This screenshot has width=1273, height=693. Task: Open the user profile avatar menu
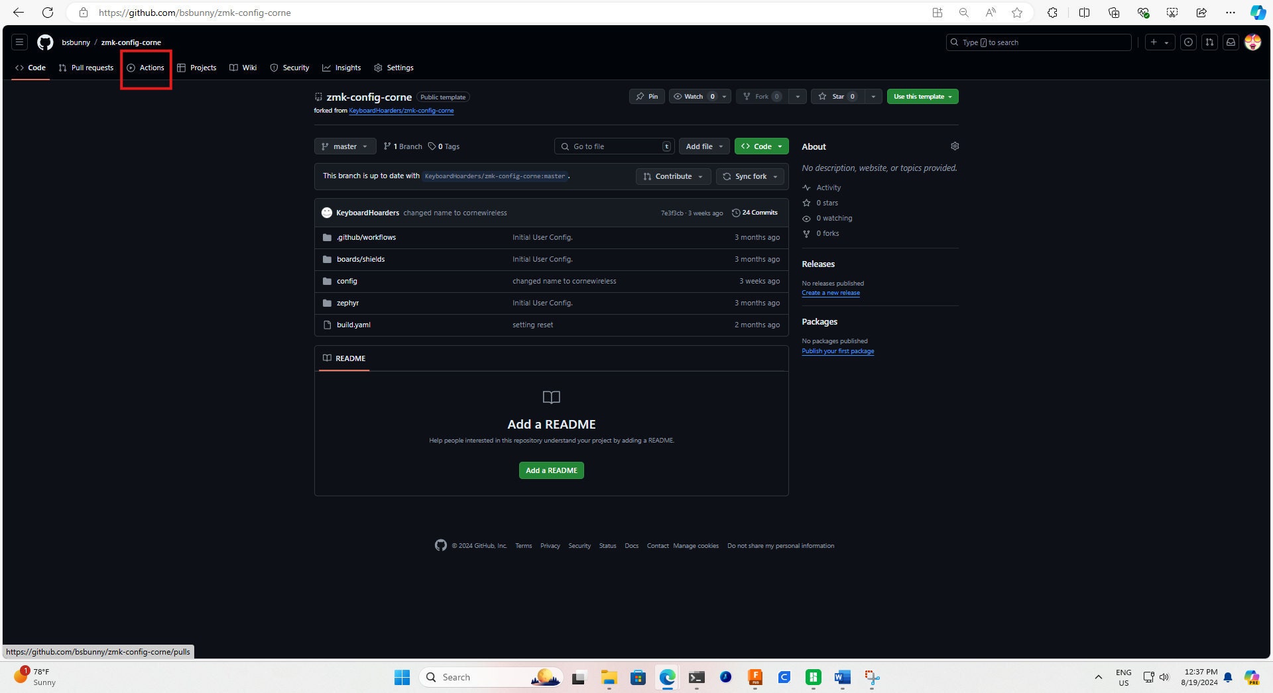pos(1252,42)
